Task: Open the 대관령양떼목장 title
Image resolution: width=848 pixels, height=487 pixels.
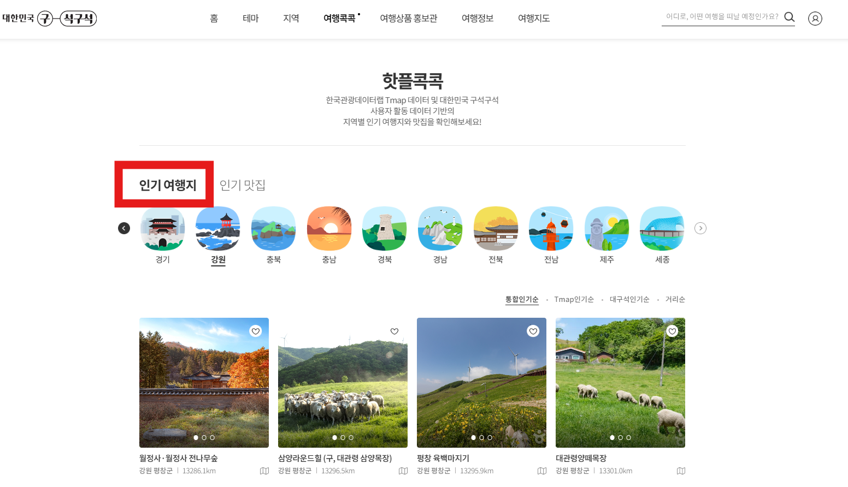Action: click(x=581, y=458)
